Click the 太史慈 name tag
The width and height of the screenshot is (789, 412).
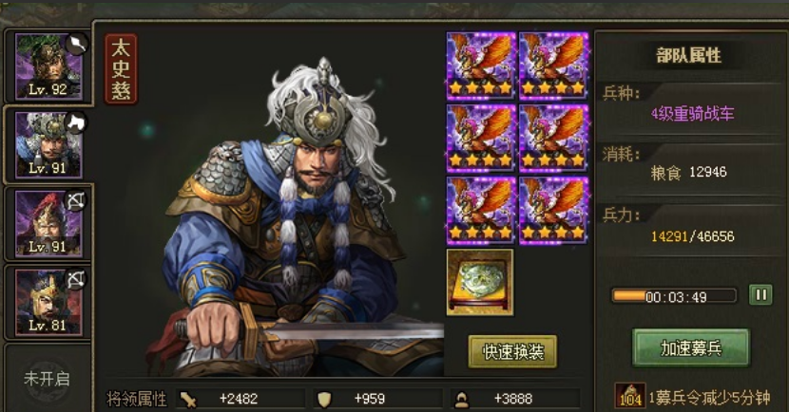121,69
